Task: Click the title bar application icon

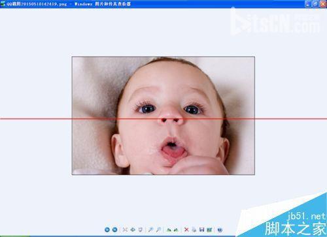Action: (x=3, y=4)
